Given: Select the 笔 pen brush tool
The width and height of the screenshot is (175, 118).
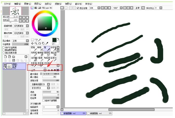Looking at the screenshot, I should [47, 49].
